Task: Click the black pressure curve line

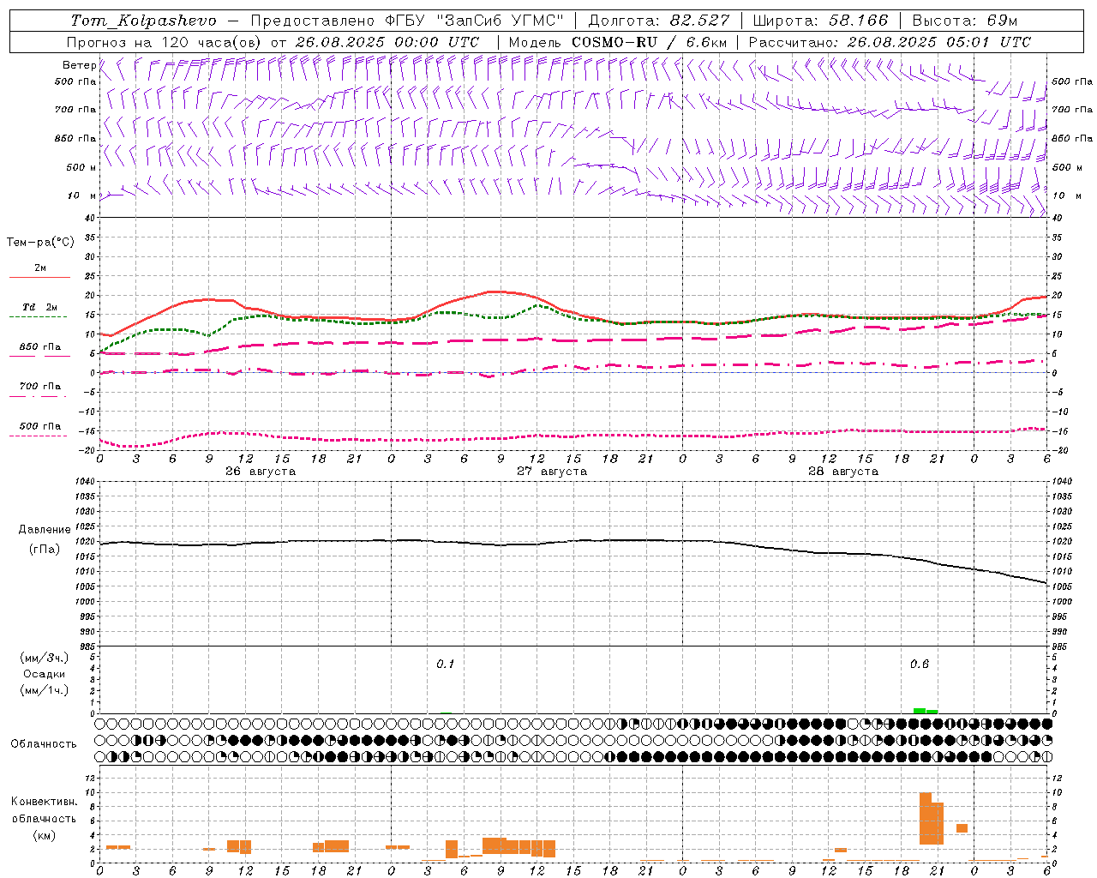Action: coord(572,542)
